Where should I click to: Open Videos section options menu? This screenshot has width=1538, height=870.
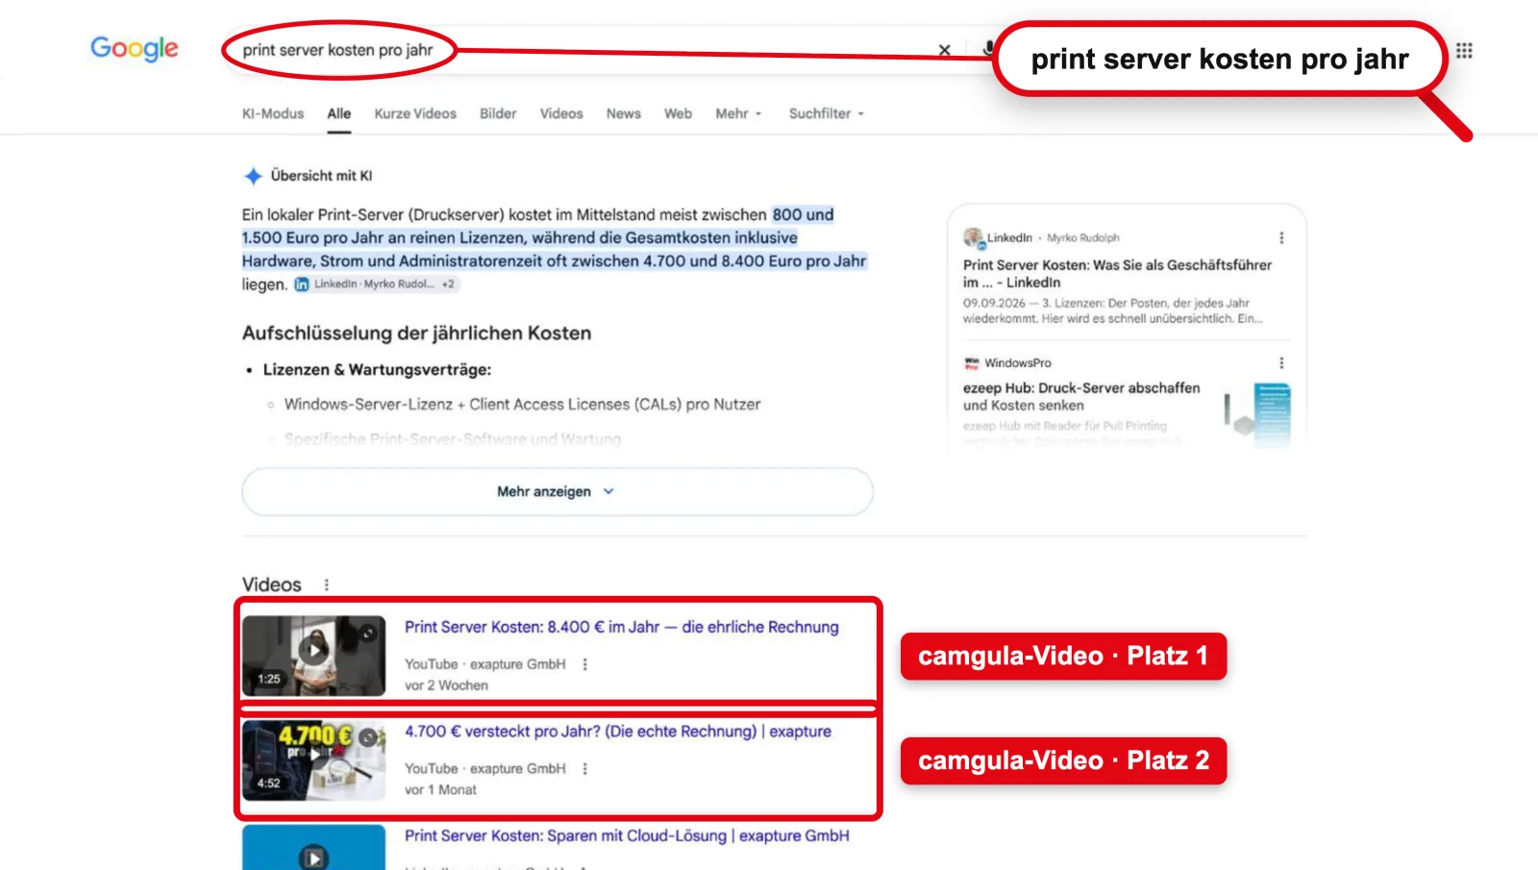click(x=327, y=584)
